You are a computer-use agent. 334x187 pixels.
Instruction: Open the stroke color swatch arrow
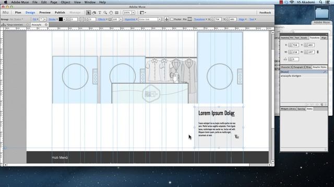coord(64,19)
